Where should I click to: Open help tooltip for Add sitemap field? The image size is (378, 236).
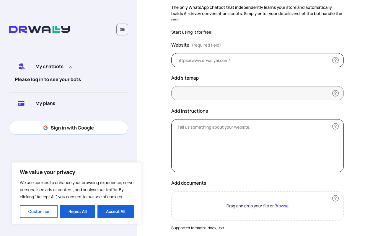335,93
